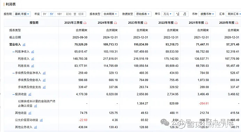Image resolution: width=241 pixels, height=132 pixels.
Task: Open chart icon beside 利息收入
Action: coord(33,59)
